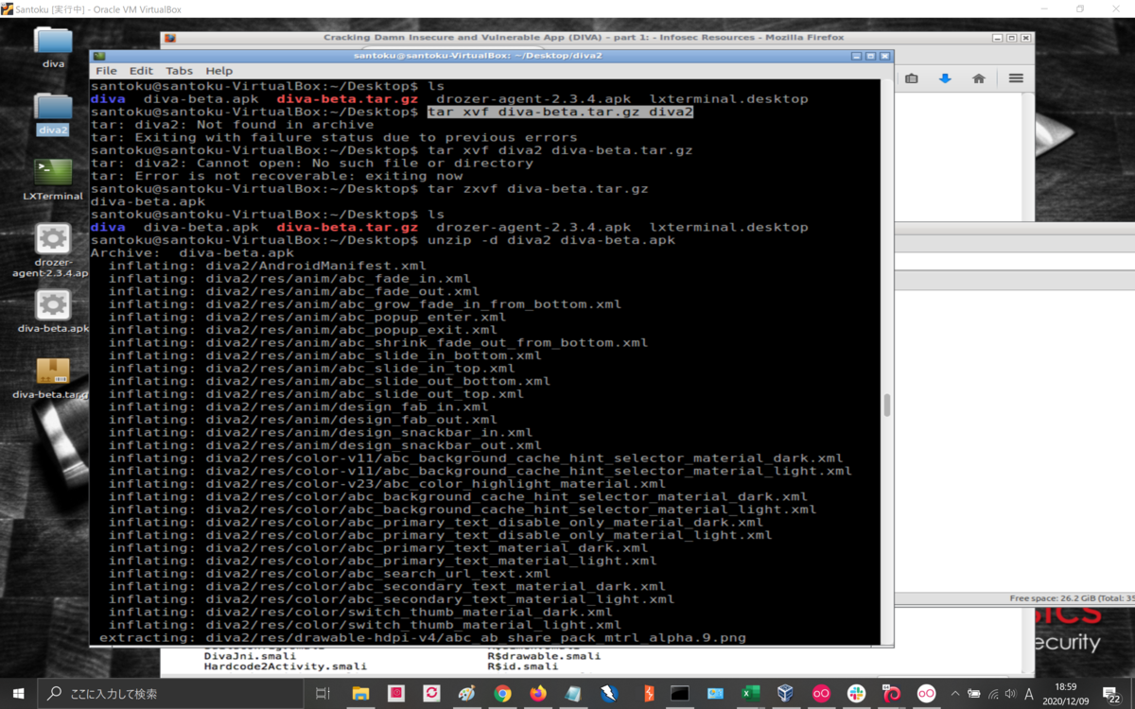Click the red 'diva-beta.tar.gz' in first ls output
1135x709 pixels.
tap(347, 98)
